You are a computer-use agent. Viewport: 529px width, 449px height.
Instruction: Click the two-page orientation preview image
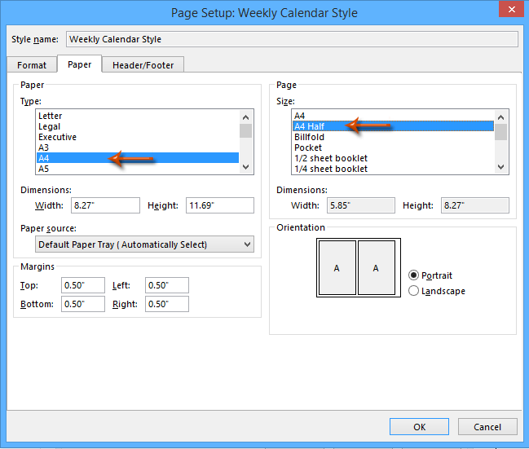coord(359,267)
